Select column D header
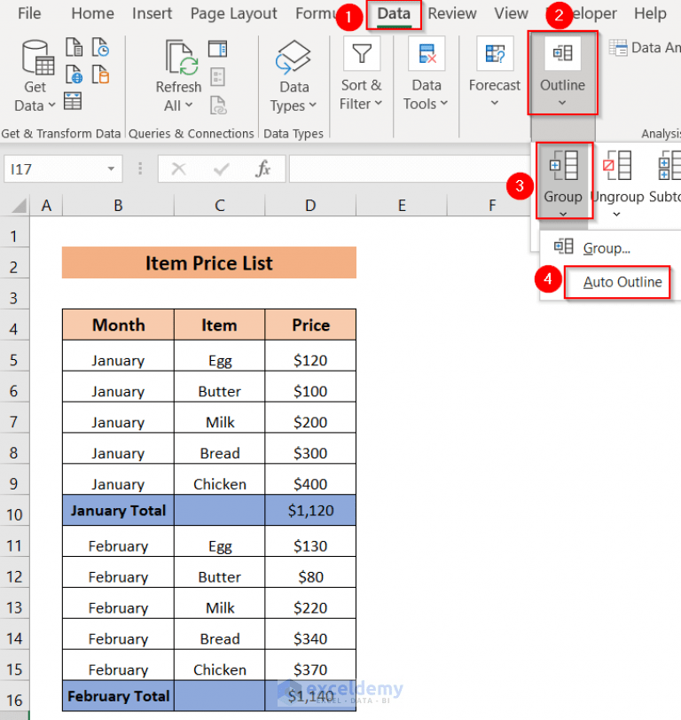Screen dimensions: 681x720 tap(310, 205)
